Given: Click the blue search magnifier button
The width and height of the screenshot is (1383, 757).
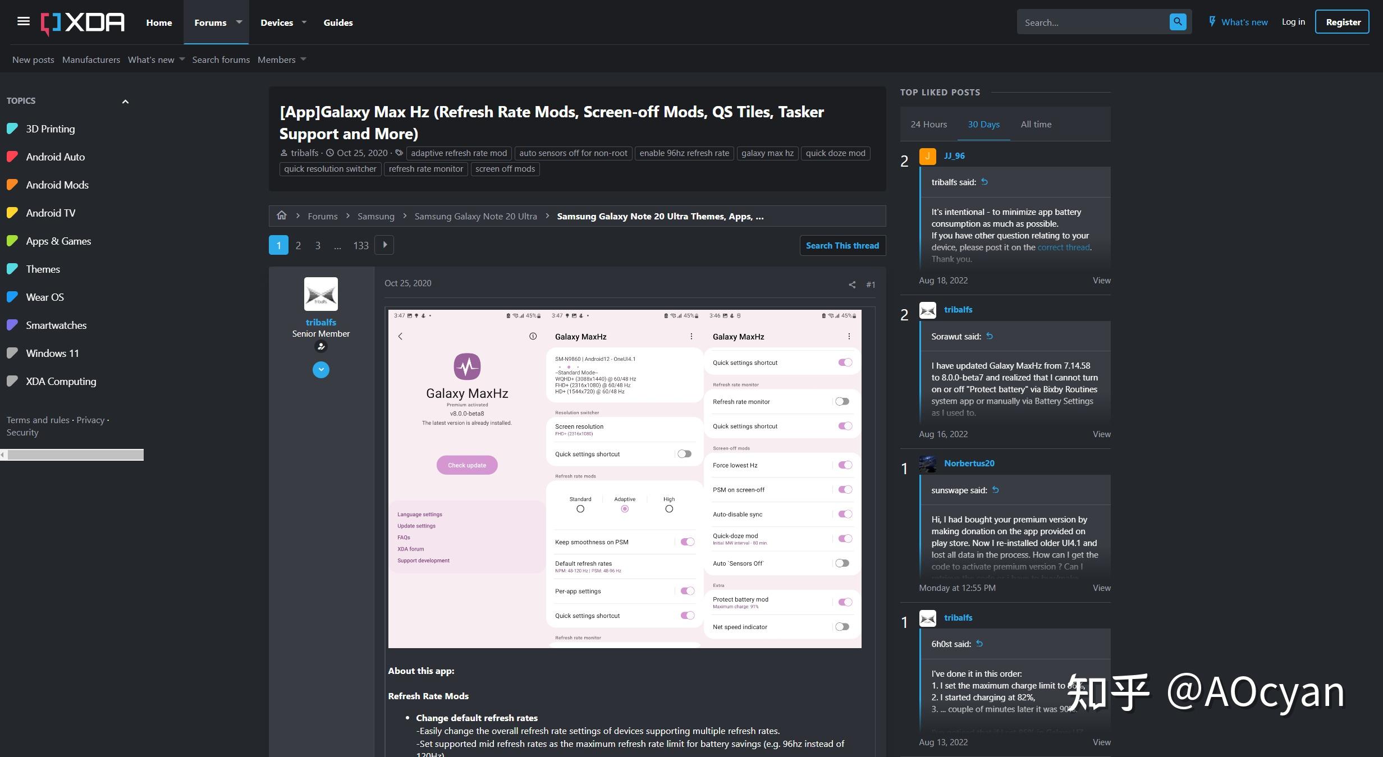Looking at the screenshot, I should (x=1178, y=22).
